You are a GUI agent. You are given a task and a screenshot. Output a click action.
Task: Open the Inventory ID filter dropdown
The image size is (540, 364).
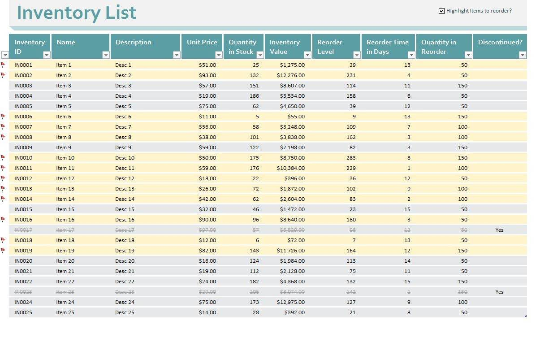pyautogui.click(x=47, y=55)
